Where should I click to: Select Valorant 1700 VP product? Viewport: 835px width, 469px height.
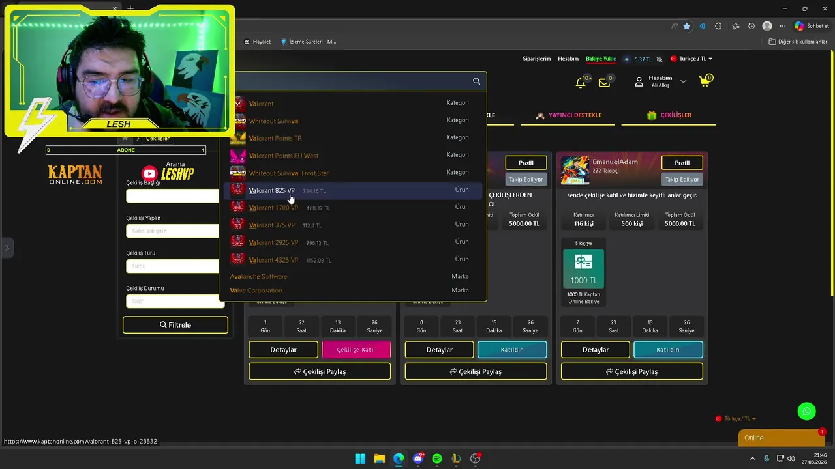[x=353, y=208]
